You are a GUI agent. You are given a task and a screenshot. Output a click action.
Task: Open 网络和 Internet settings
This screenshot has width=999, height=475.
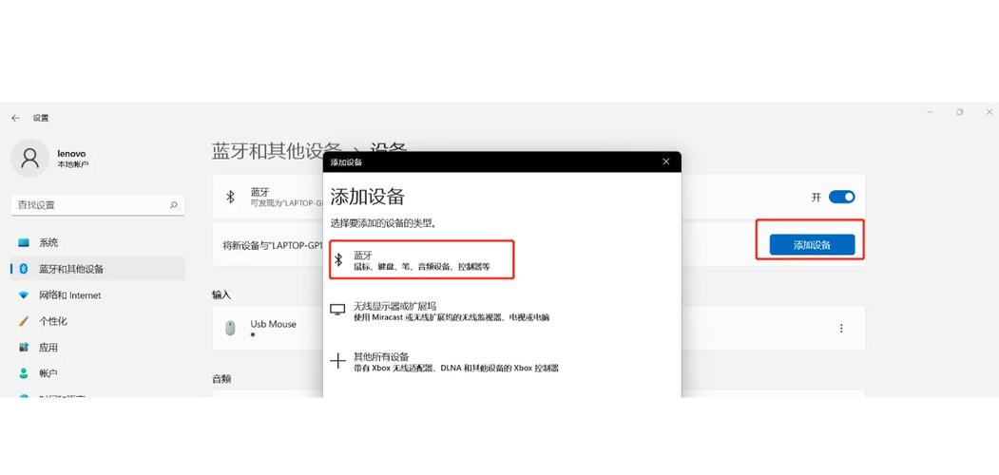98,295
